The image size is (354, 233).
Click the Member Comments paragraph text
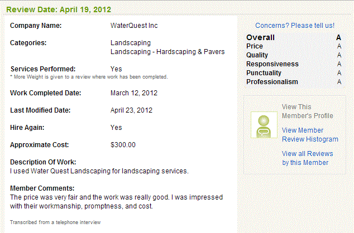tap(116, 202)
